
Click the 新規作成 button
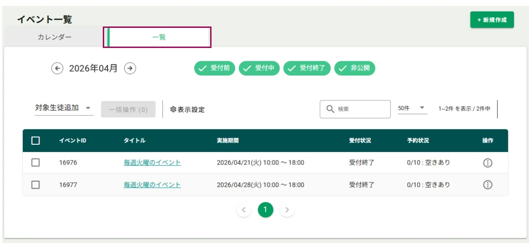tap(492, 20)
